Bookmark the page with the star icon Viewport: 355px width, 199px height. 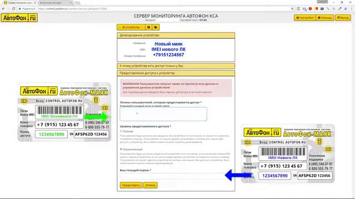pyautogui.click(x=292, y=9)
